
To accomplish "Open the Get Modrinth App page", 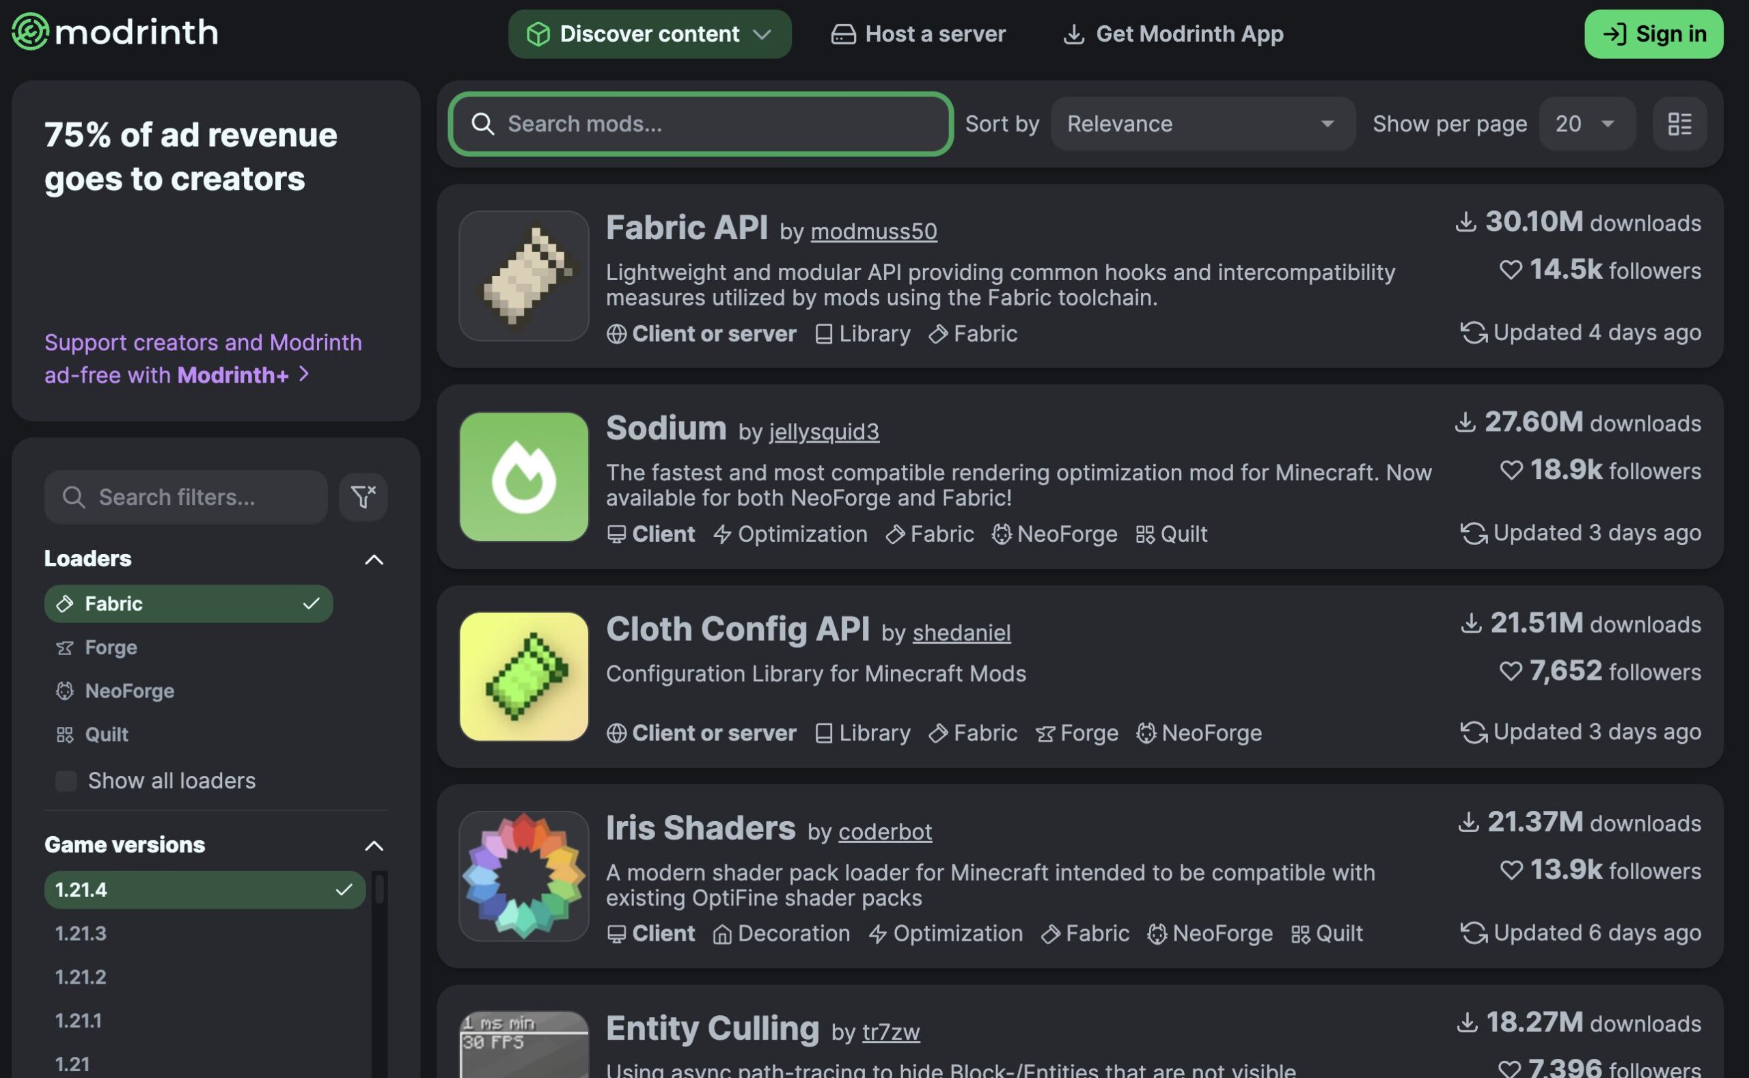I will 1173,33.
